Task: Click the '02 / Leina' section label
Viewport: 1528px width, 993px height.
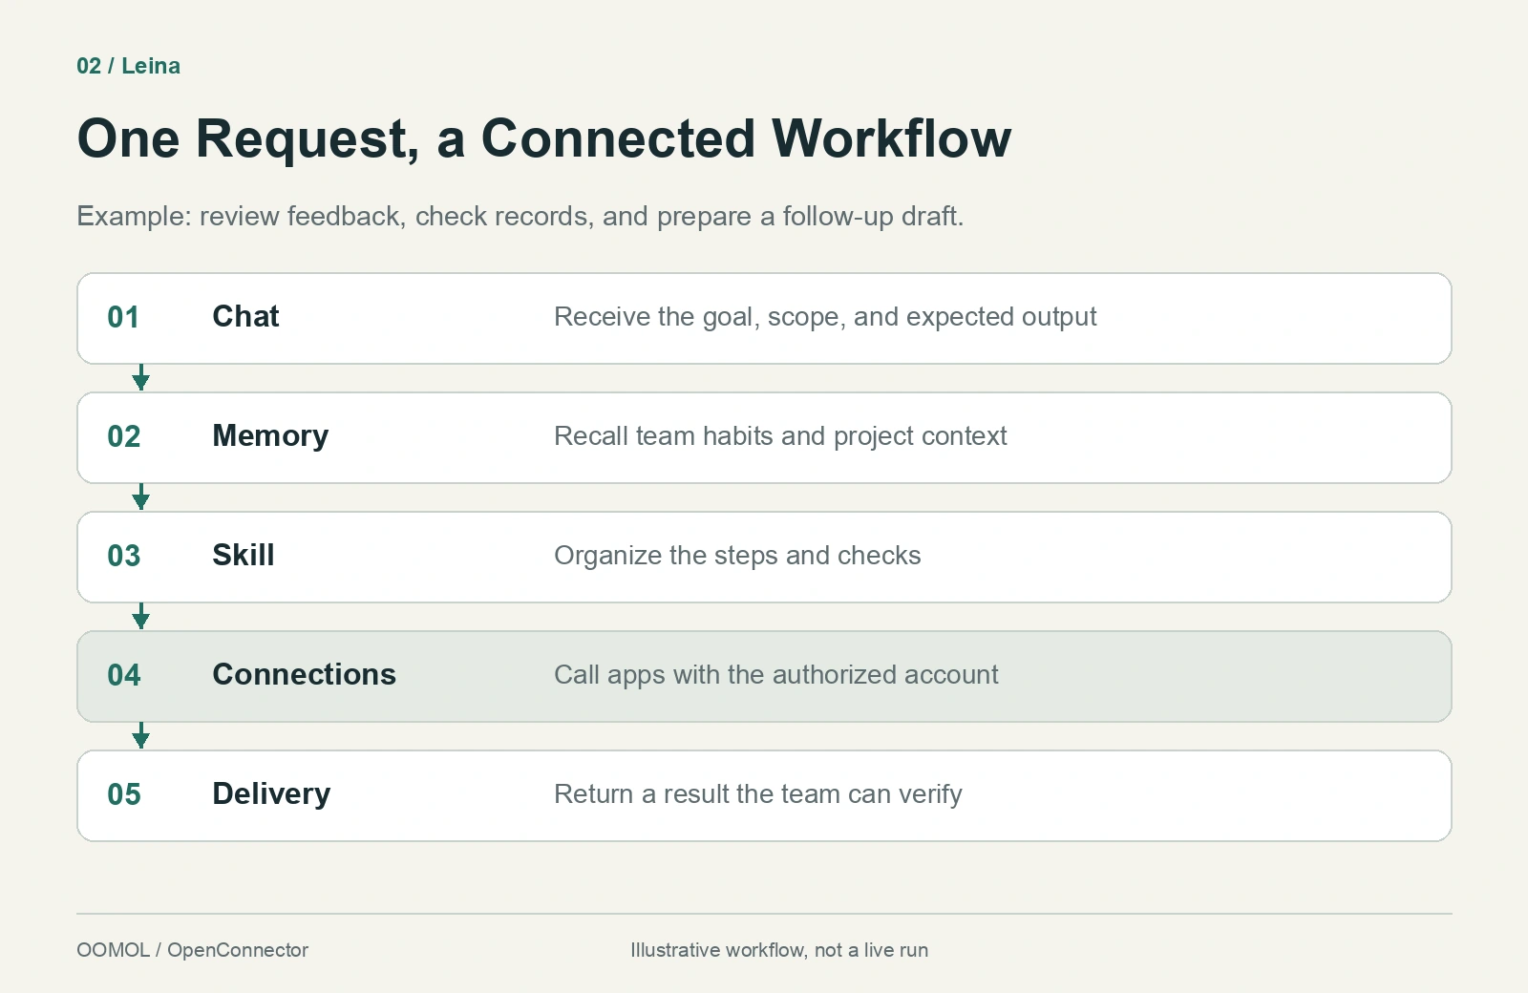Action: click(x=128, y=66)
